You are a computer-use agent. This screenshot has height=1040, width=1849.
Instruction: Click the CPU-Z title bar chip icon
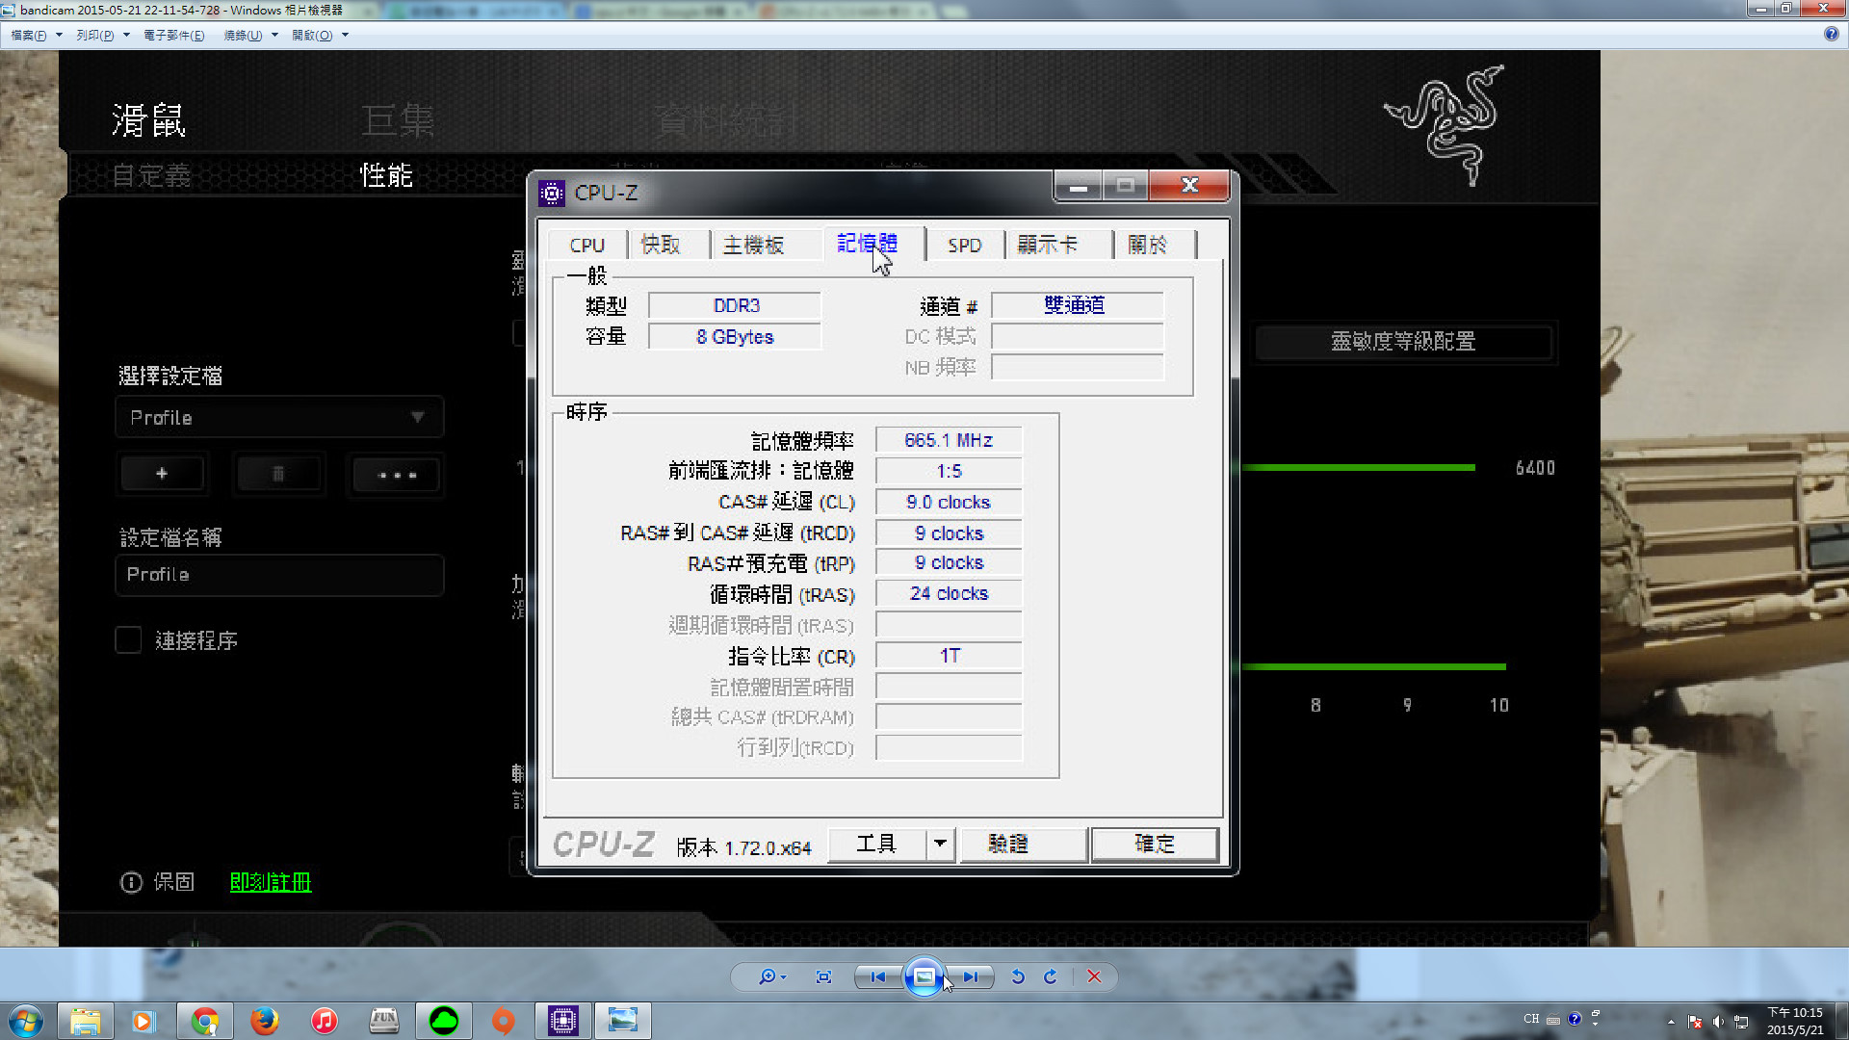pos(552,193)
